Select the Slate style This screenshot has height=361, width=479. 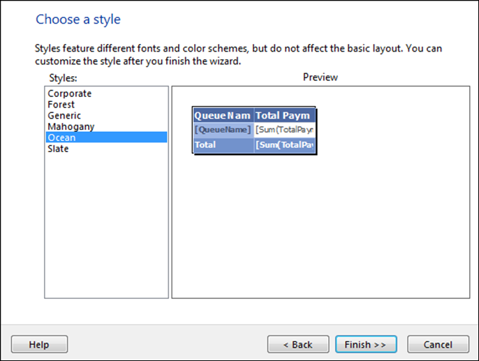(x=106, y=149)
